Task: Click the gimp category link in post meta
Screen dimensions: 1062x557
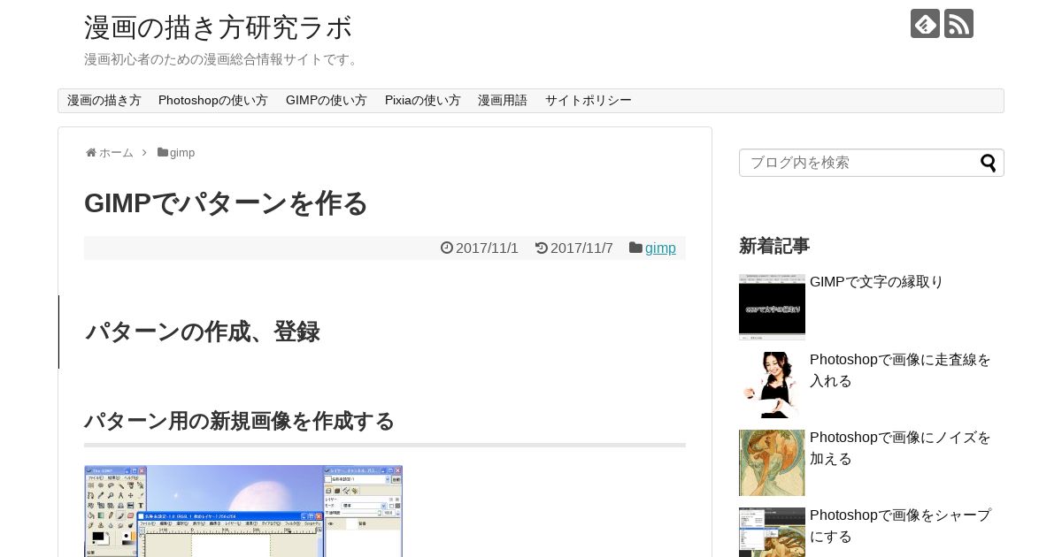Action: click(x=660, y=248)
